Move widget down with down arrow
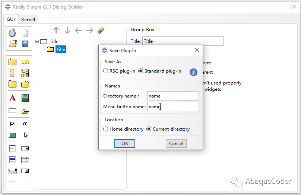Screen dimensions: 301x195 click(x=67, y=30)
